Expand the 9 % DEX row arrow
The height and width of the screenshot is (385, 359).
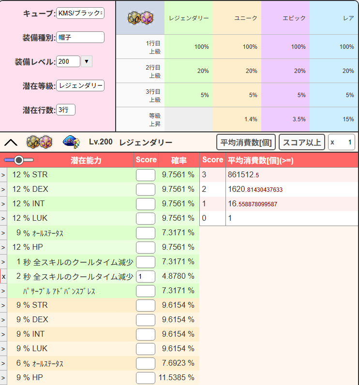point(3,320)
